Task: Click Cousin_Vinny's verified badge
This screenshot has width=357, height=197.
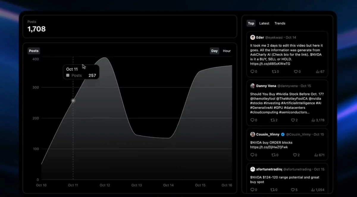Action: [283, 134]
